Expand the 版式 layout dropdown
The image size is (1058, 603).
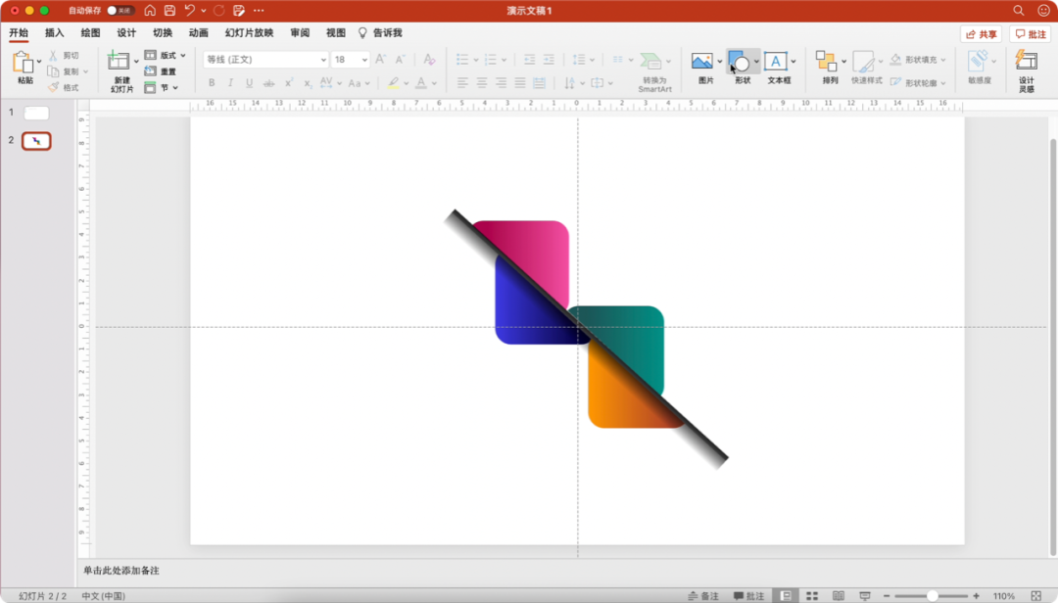click(x=183, y=56)
